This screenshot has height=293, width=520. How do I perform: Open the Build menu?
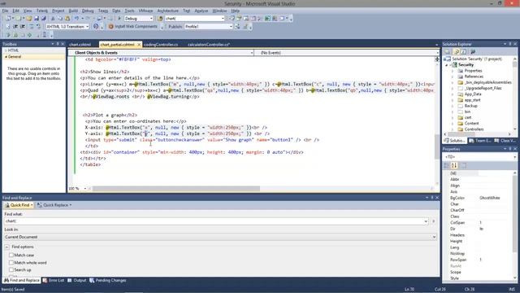[73, 11]
